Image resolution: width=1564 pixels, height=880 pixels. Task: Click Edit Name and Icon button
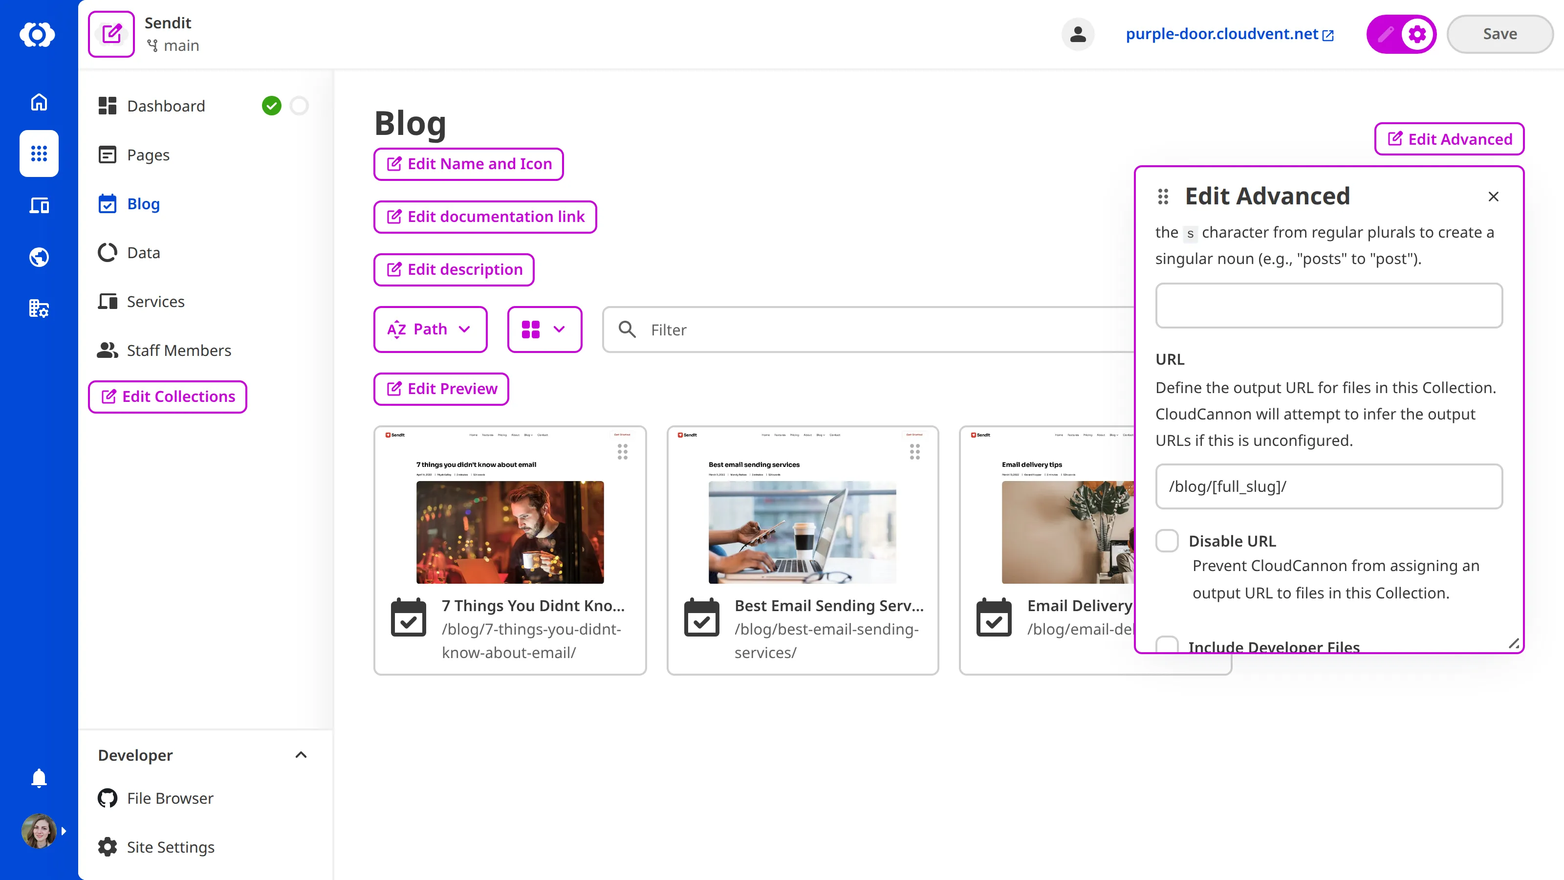(x=468, y=164)
